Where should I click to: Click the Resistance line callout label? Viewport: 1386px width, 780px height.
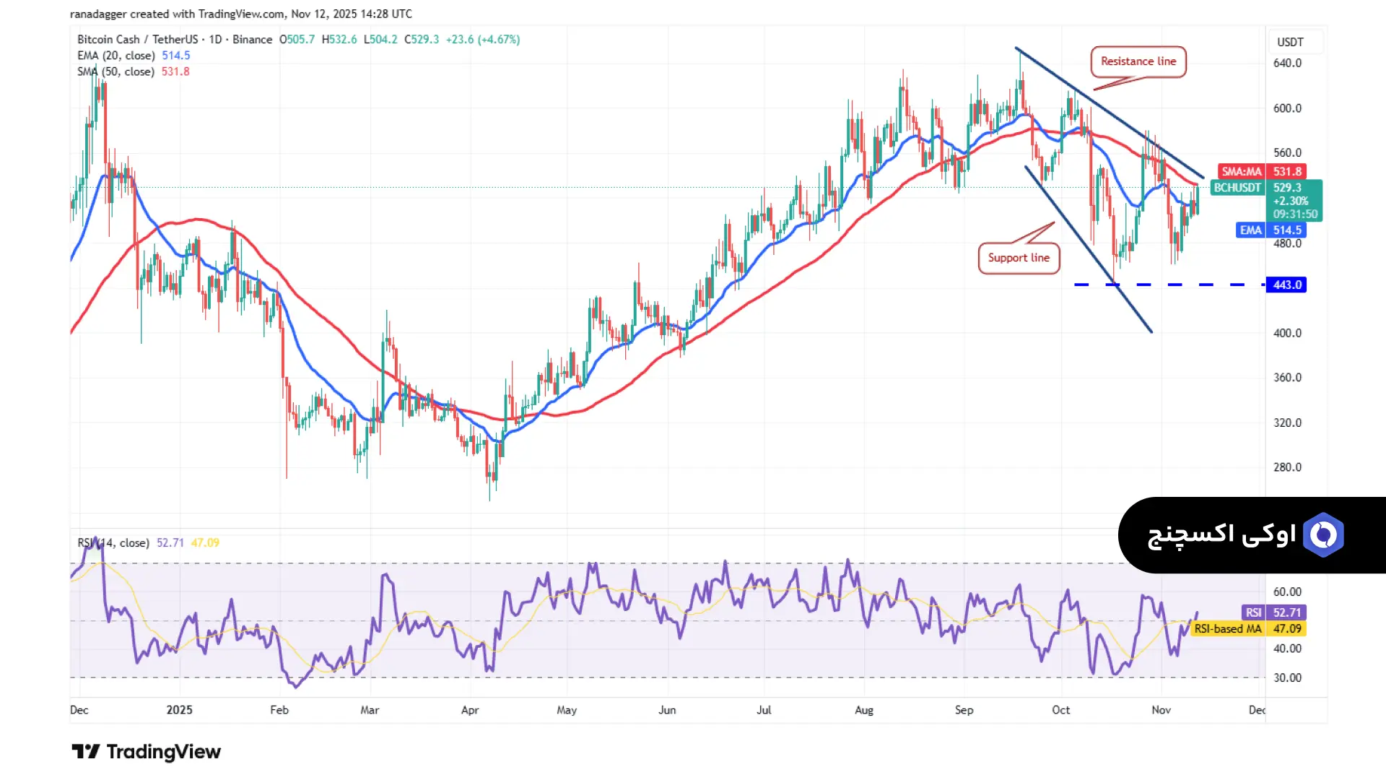(1138, 61)
